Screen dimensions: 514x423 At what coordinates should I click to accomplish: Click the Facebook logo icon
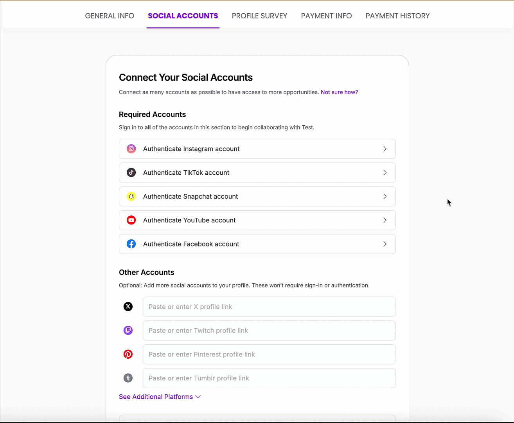[131, 244]
